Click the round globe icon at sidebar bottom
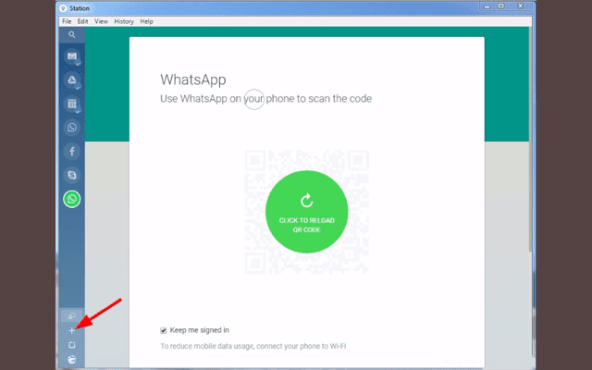Viewport: 592px width, 370px height. tap(72, 359)
